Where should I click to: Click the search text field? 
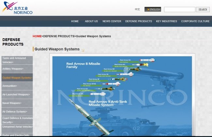(180, 9)
